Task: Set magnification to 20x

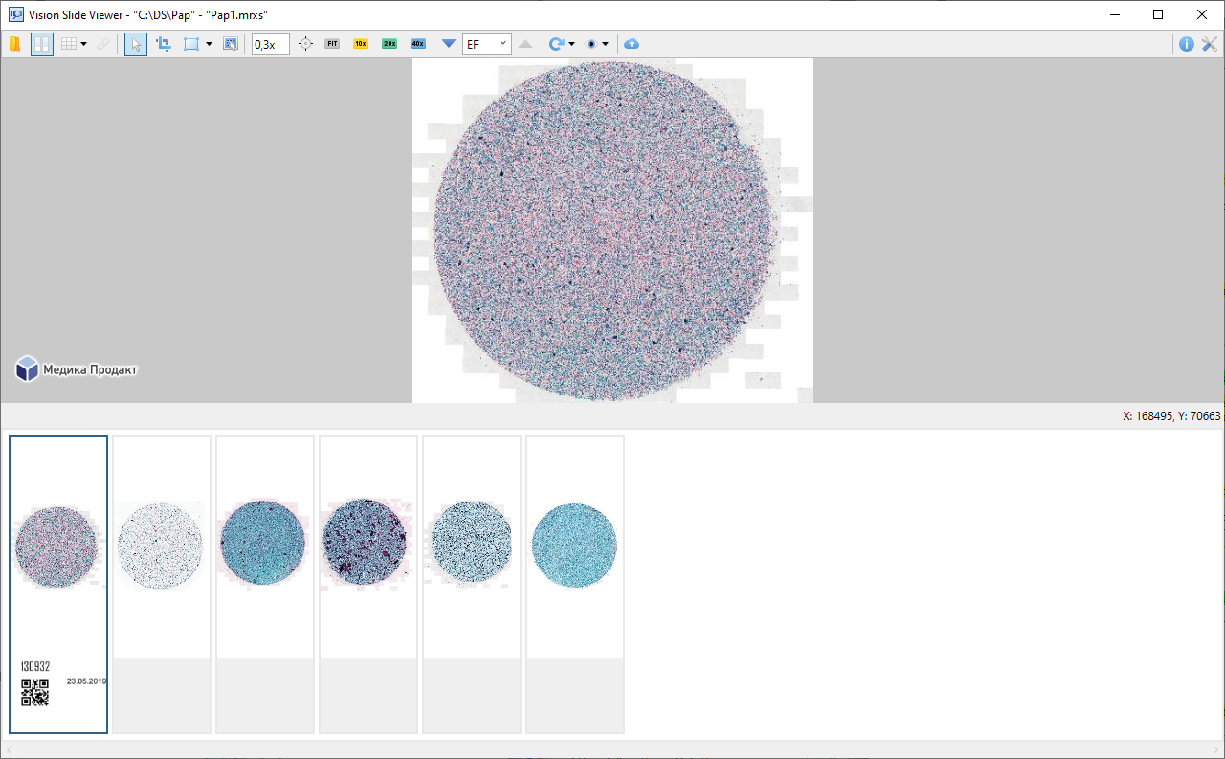Action: point(390,44)
